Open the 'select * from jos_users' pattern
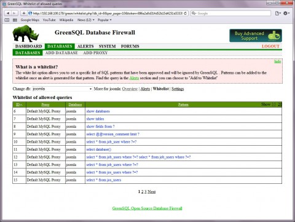The width and height of the screenshot is (295, 222). tap(104, 180)
